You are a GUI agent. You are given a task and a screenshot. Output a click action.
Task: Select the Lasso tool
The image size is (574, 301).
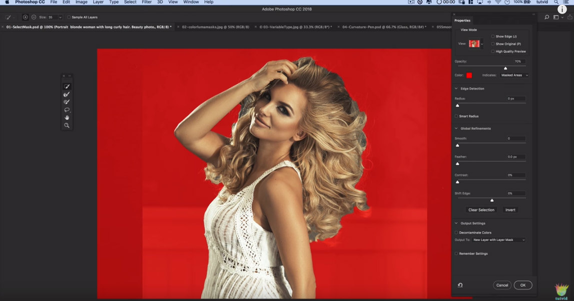(67, 109)
